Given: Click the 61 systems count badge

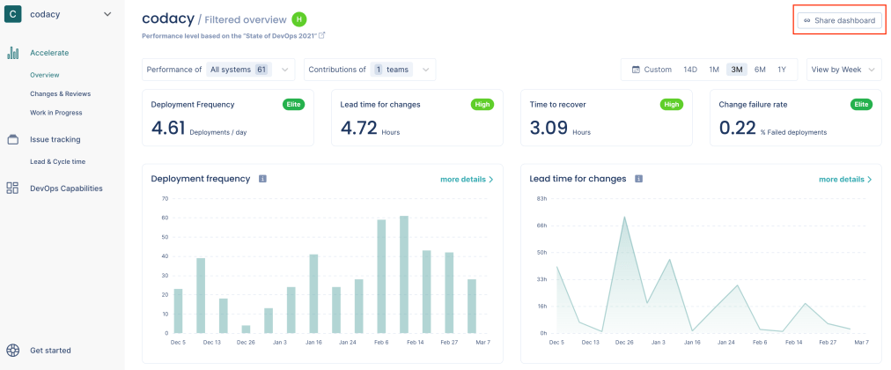Looking at the screenshot, I should [x=261, y=70].
